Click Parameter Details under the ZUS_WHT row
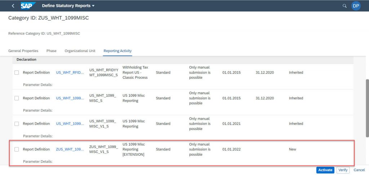Image resolution: width=369 pixels, height=175 pixels. coord(37,162)
